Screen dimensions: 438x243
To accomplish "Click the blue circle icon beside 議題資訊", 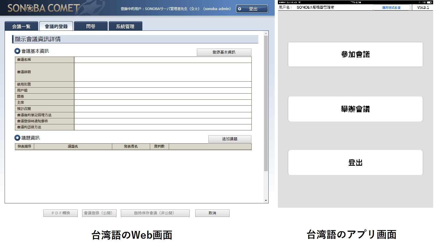I will click(x=18, y=138).
